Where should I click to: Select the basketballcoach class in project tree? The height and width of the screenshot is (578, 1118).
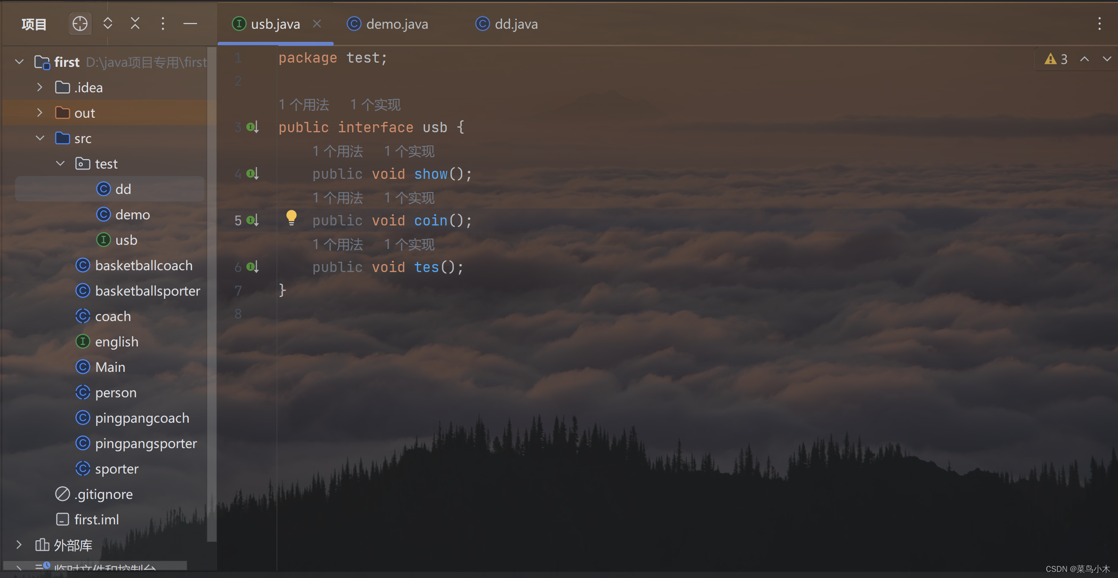point(144,265)
